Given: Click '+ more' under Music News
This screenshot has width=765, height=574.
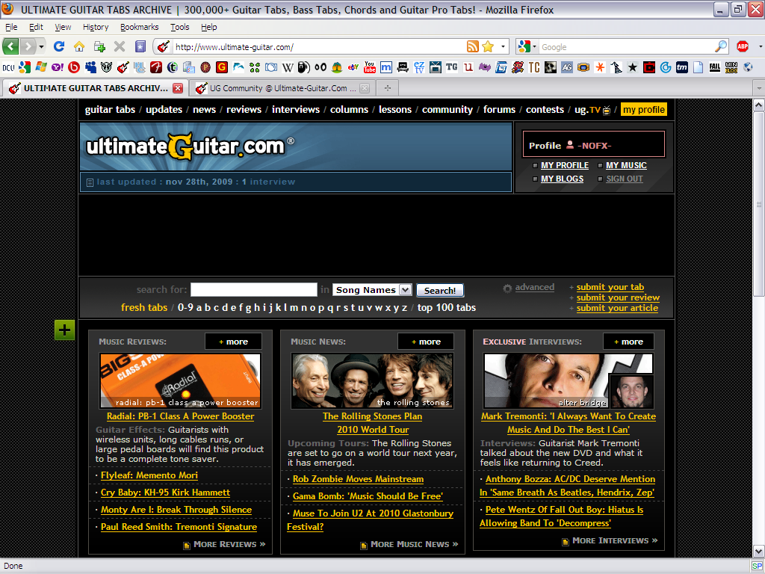Looking at the screenshot, I should click(x=425, y=342).
